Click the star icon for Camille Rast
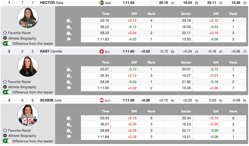Image resolution: width=249 pixels, height=146 pixels. [5, 82]
